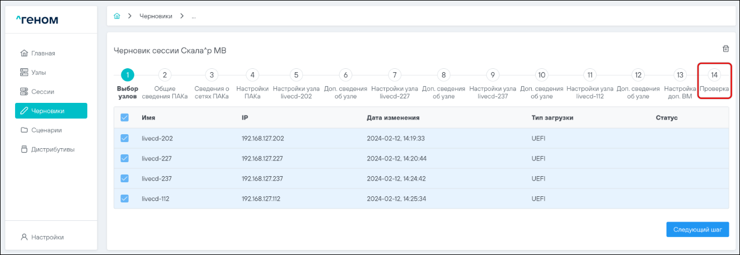The height and width of the screenshot is (255, 740).
Task: Uncheck the livecd-237 row checkbox
Action: (125, 178)
